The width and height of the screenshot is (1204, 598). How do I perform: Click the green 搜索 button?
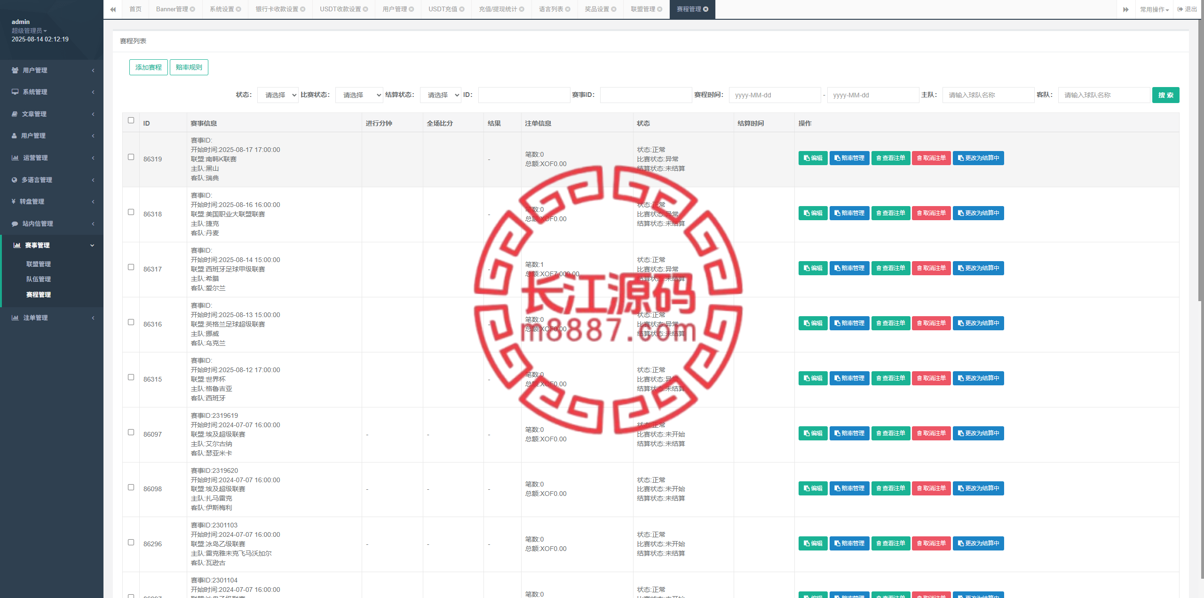pos(1165,95)
